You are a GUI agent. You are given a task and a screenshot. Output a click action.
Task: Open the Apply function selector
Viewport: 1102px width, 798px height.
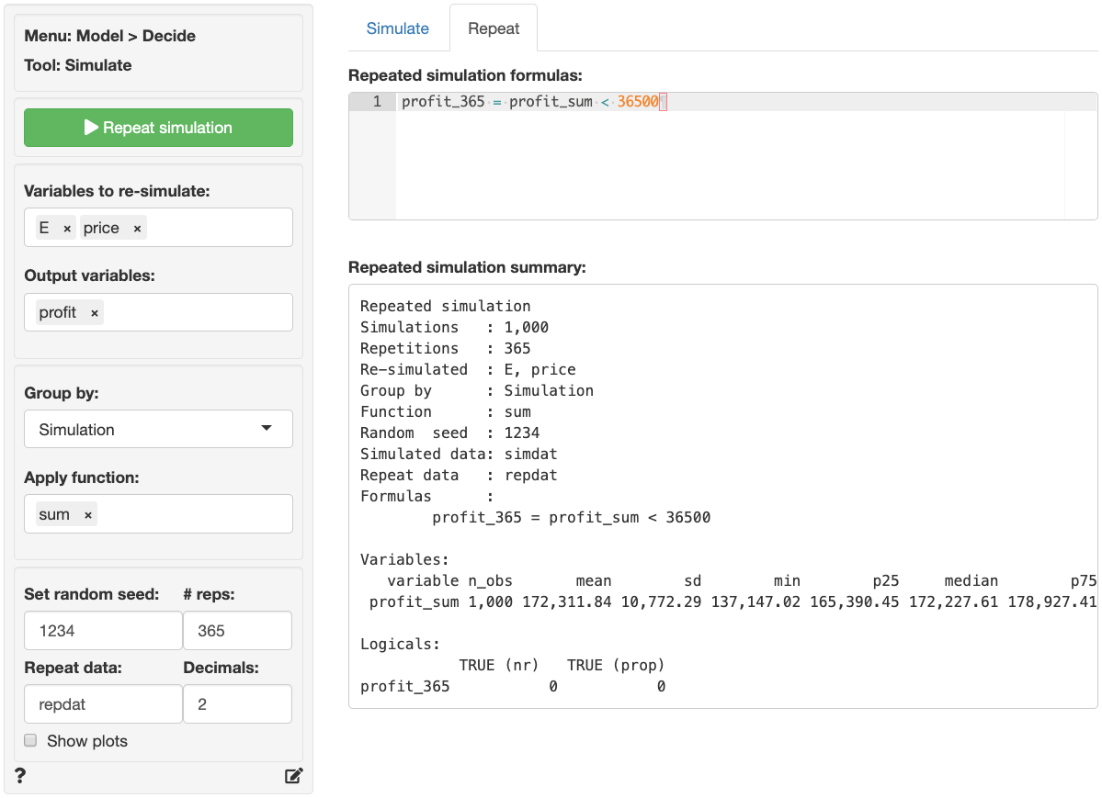193,514
